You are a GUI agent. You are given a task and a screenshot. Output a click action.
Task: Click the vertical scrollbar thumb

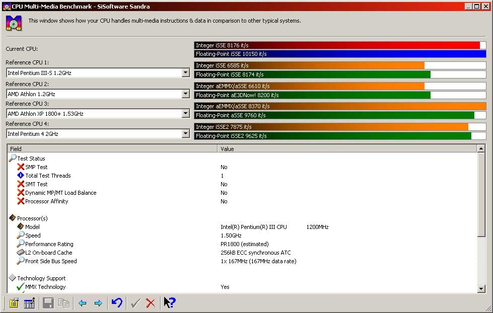click(481, 195)
